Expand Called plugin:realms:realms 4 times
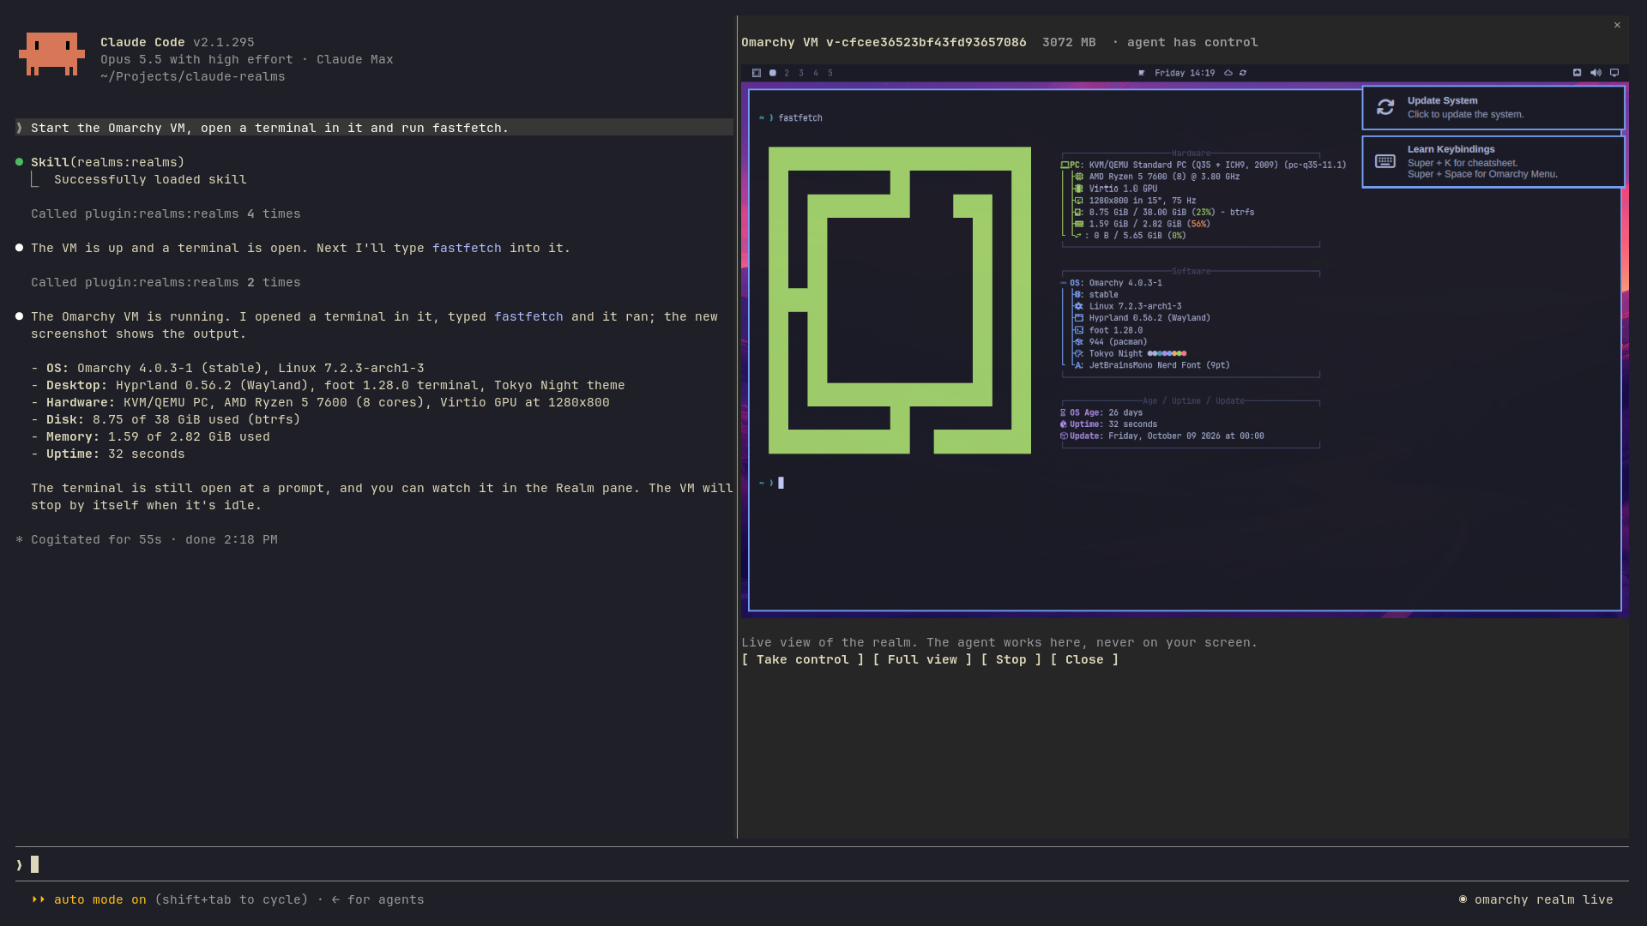This screenshot has height=926, width=1647. point(166,213)
